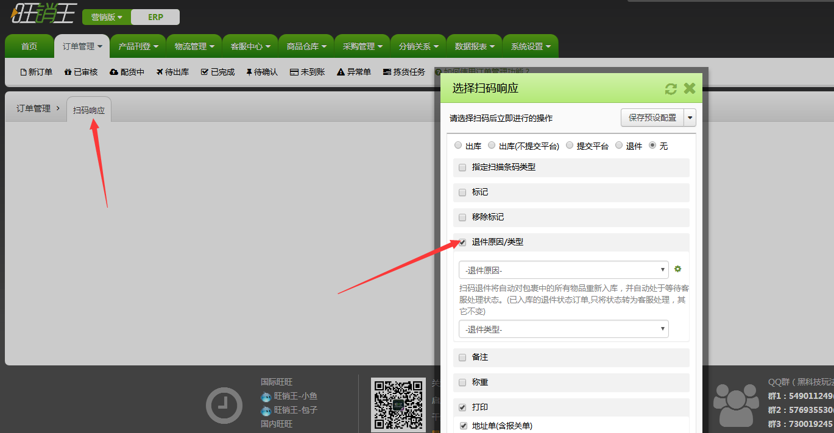Open 新订单 with the file icon
Image resolution: width=834 pixels, height=433 pixels.
pyautogui.click(x=37, y=72)
